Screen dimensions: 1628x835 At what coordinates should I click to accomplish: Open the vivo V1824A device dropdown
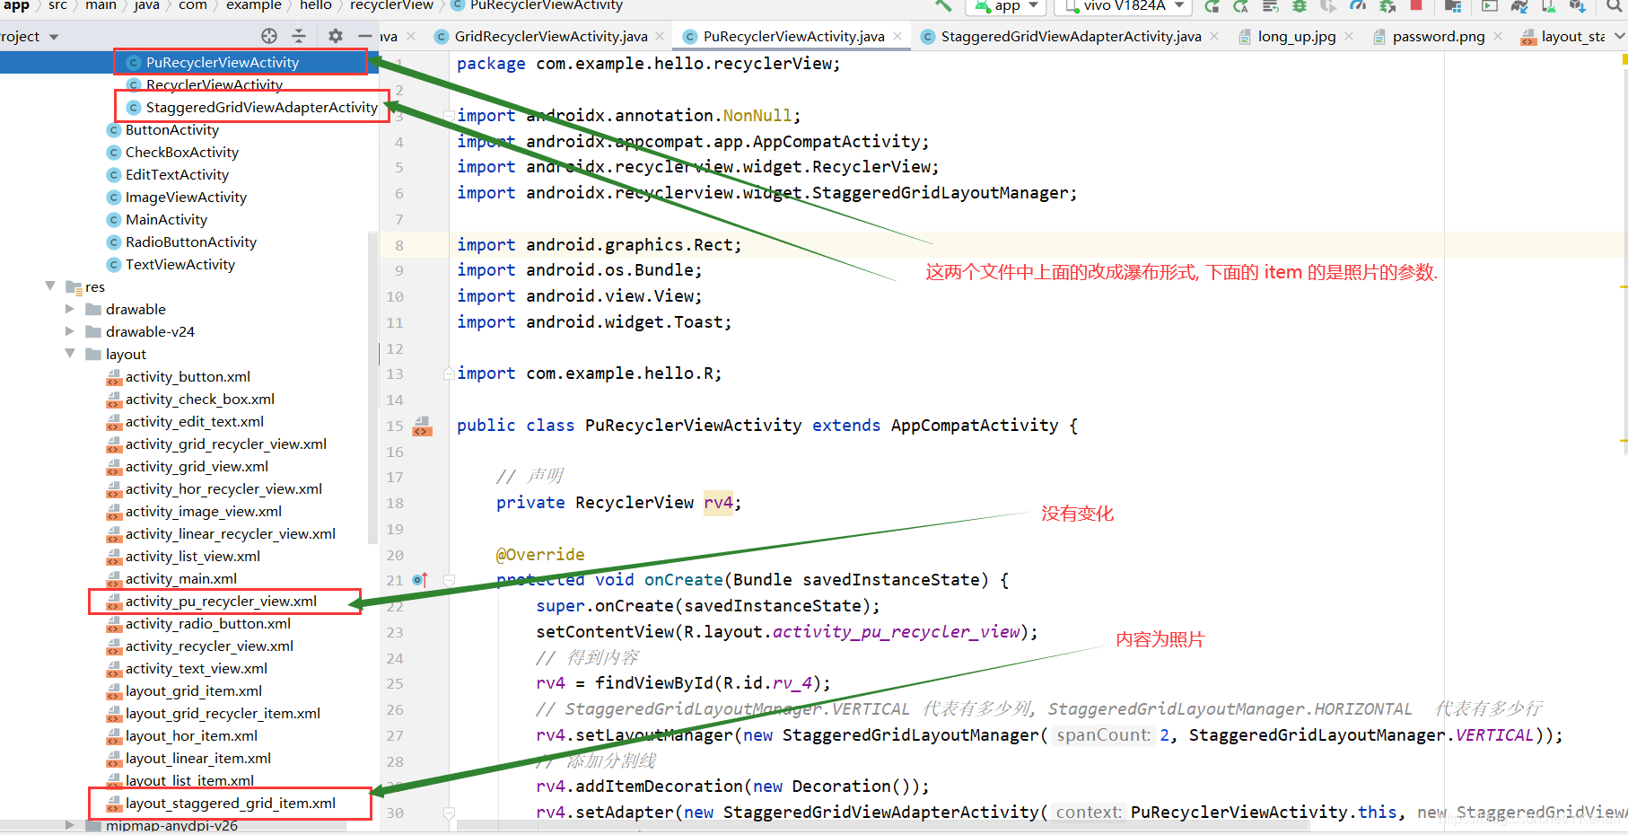pos(1123,6)
